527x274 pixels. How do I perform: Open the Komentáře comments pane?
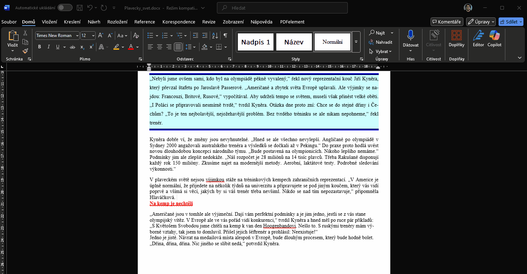pos(447,22)
